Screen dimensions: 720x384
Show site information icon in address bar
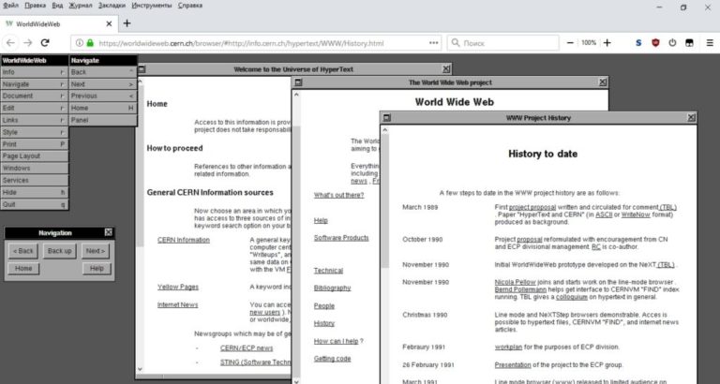(x=80, y=43)
